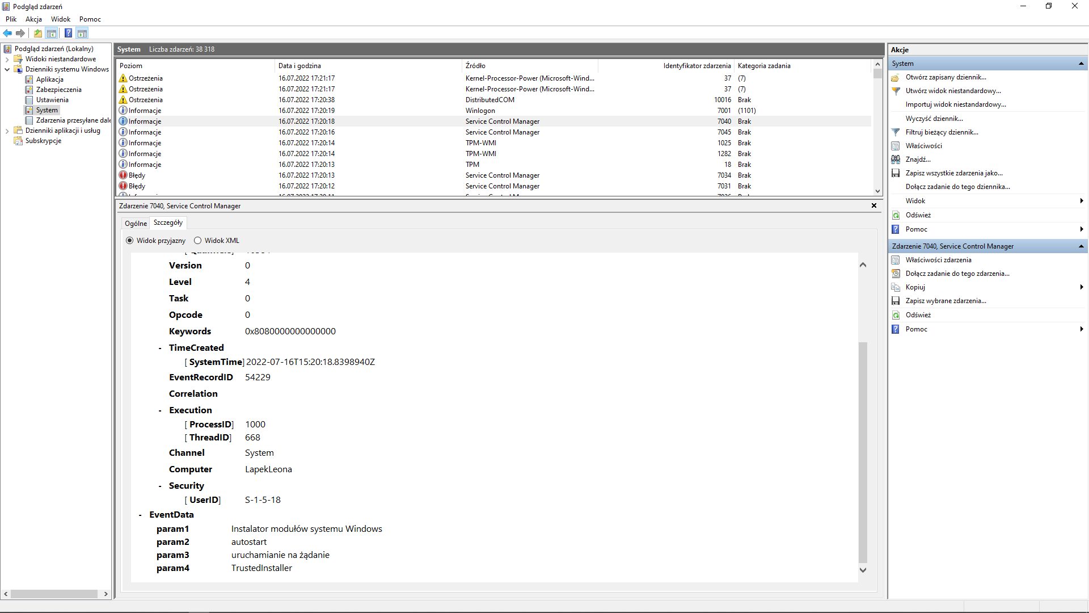This screenshot has width=1089, height=613.
Task: Select the Subskrypcje tree item
Action: coord(43,141)
